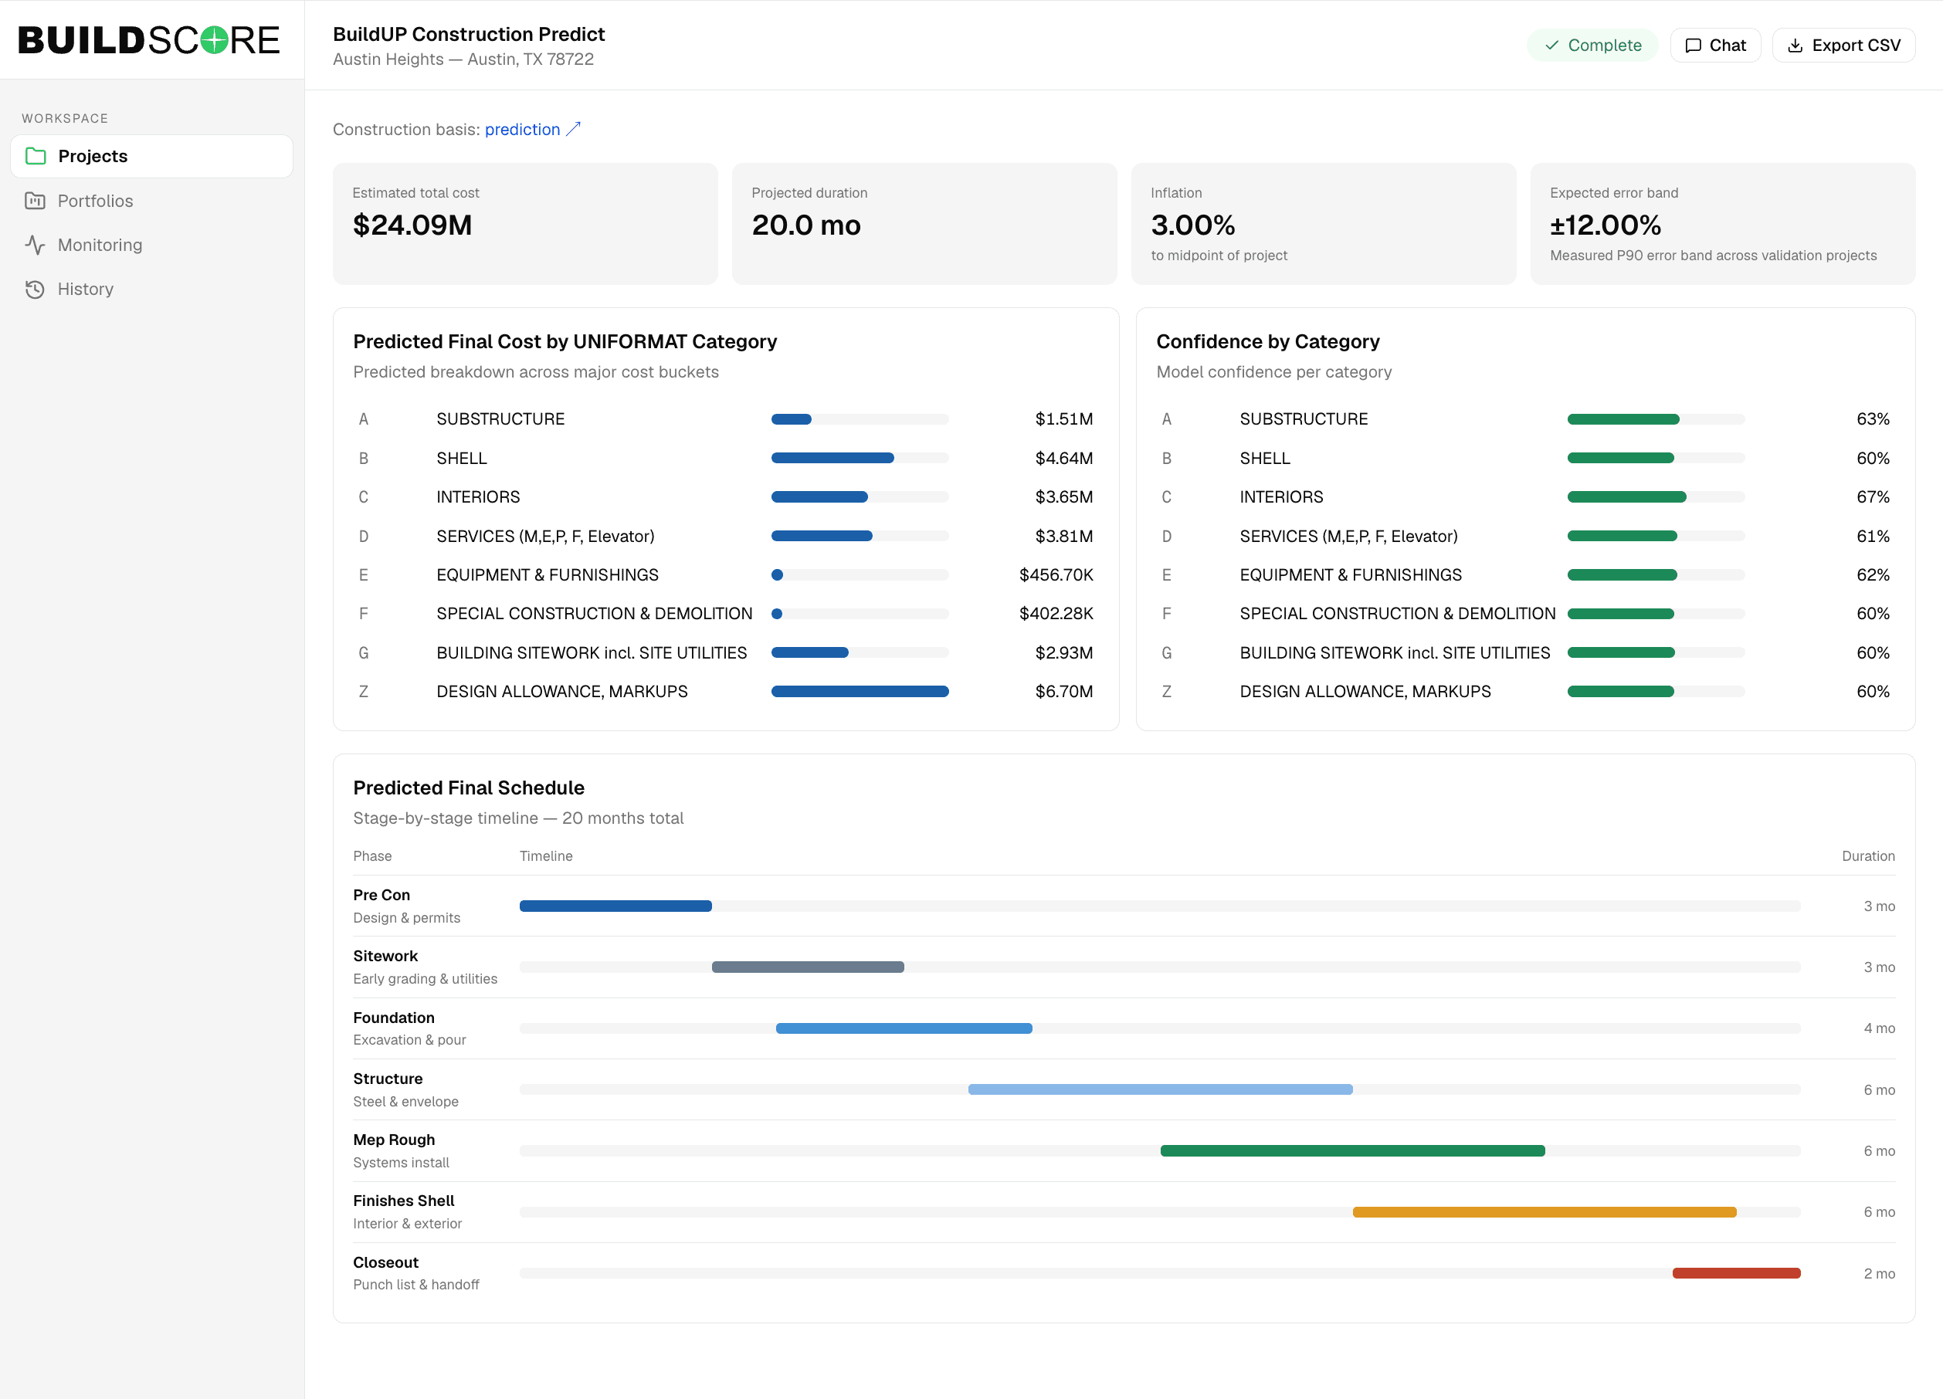Click the Pre Con phase label

click(381, 894)
